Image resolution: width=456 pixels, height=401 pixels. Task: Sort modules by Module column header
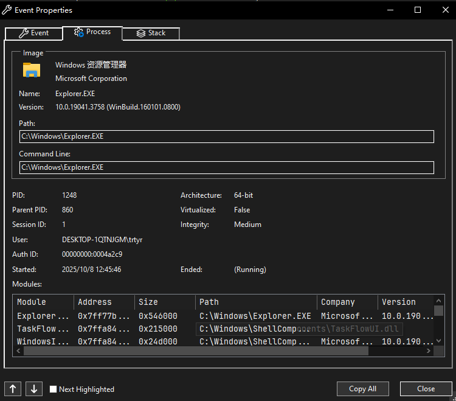pos(43,302)
